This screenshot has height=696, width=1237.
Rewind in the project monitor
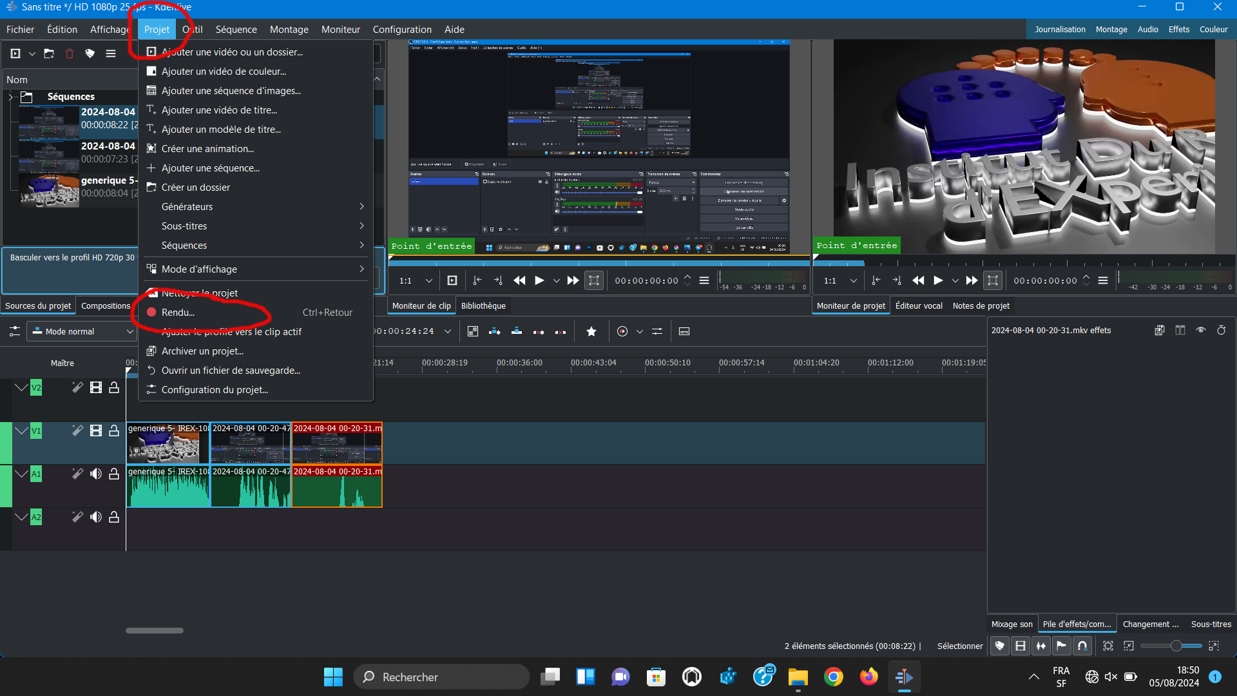(x=918, y=280)
